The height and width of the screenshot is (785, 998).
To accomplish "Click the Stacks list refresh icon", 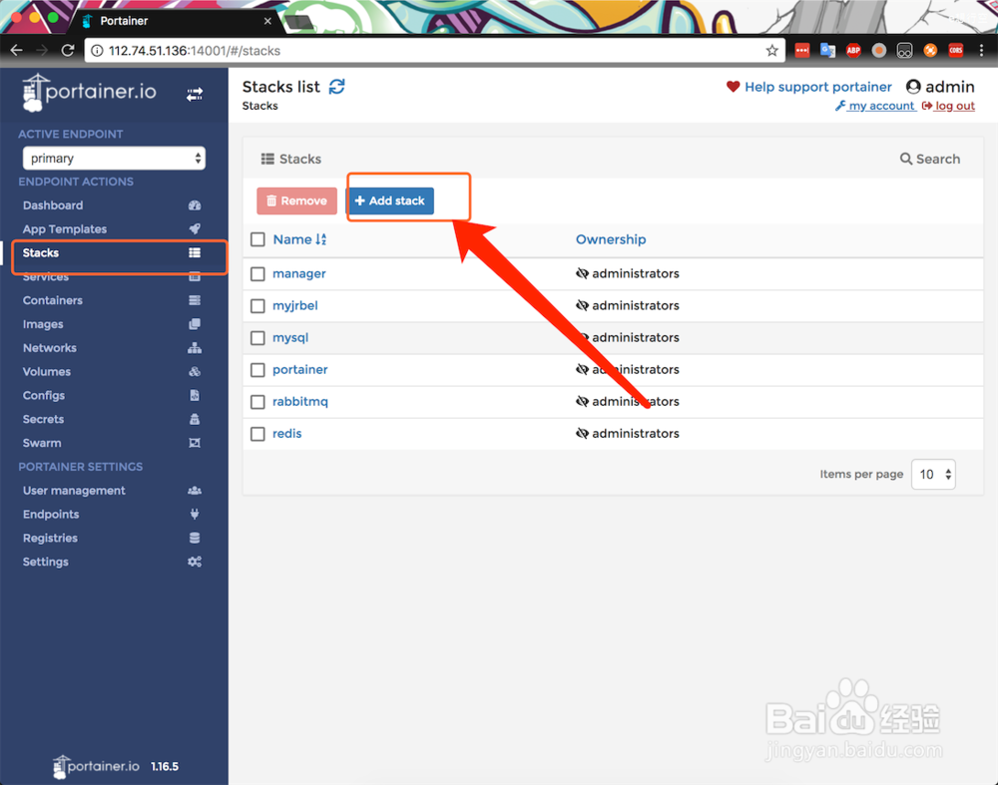I will pos(336,87).
